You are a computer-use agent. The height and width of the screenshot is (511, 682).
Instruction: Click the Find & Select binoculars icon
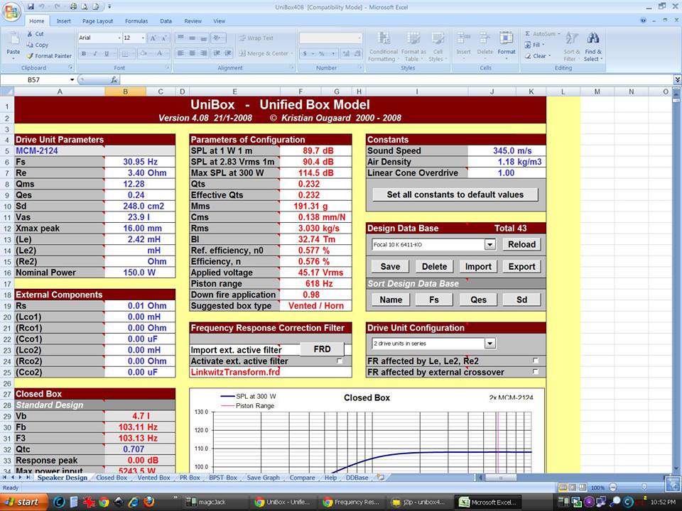click(592, 38)
